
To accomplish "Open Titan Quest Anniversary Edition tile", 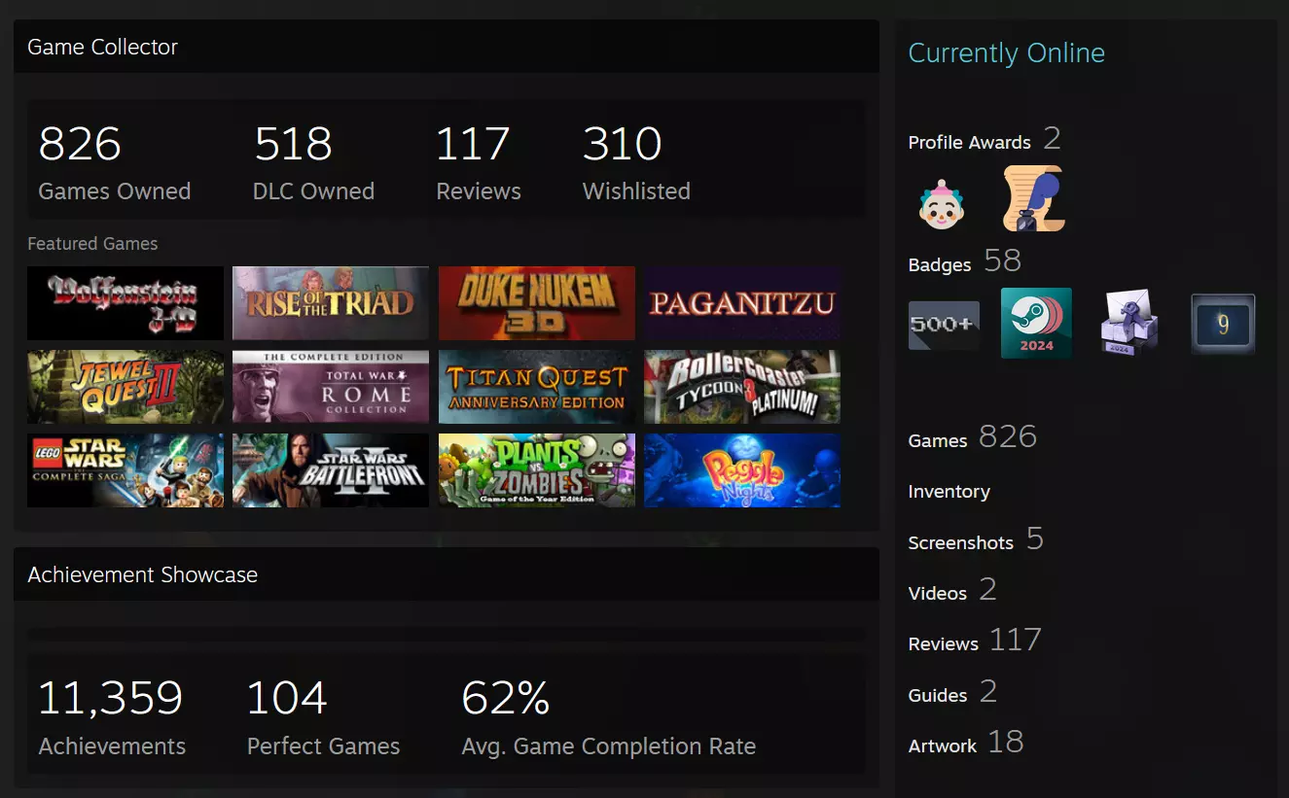I will point(537,387).
